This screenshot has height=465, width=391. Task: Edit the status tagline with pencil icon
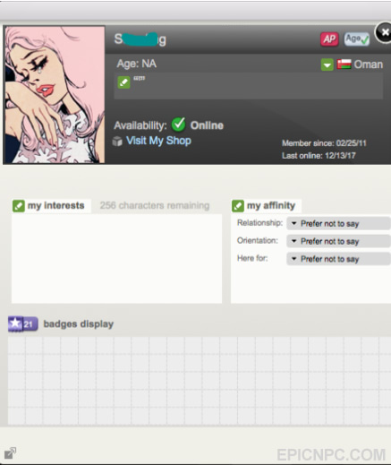click(123, 82)
